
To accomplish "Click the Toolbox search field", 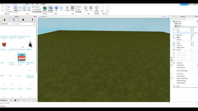I will click(x=24, y=24).
